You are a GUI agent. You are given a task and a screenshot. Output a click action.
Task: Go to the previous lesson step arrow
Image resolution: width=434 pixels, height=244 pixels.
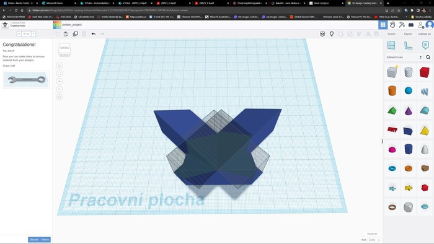(19, 33)
